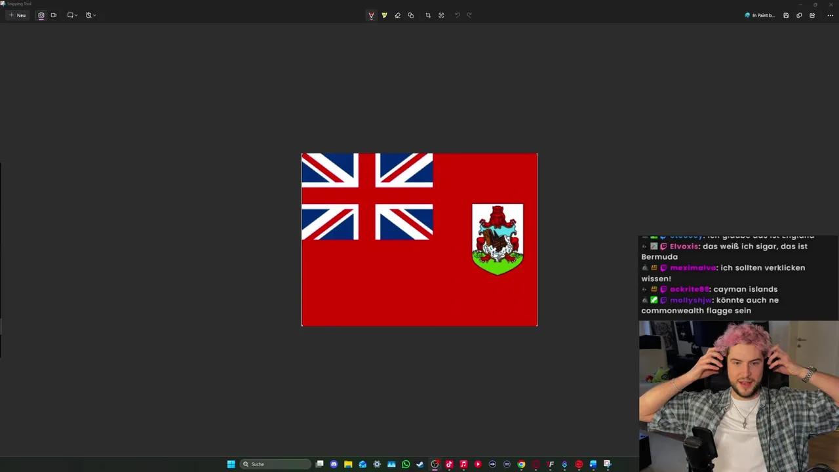Click chat text 'commonwealth flagge sein'
Viewport: 839px width, 472px height.
pyautogui.click(x=696, y=311)
